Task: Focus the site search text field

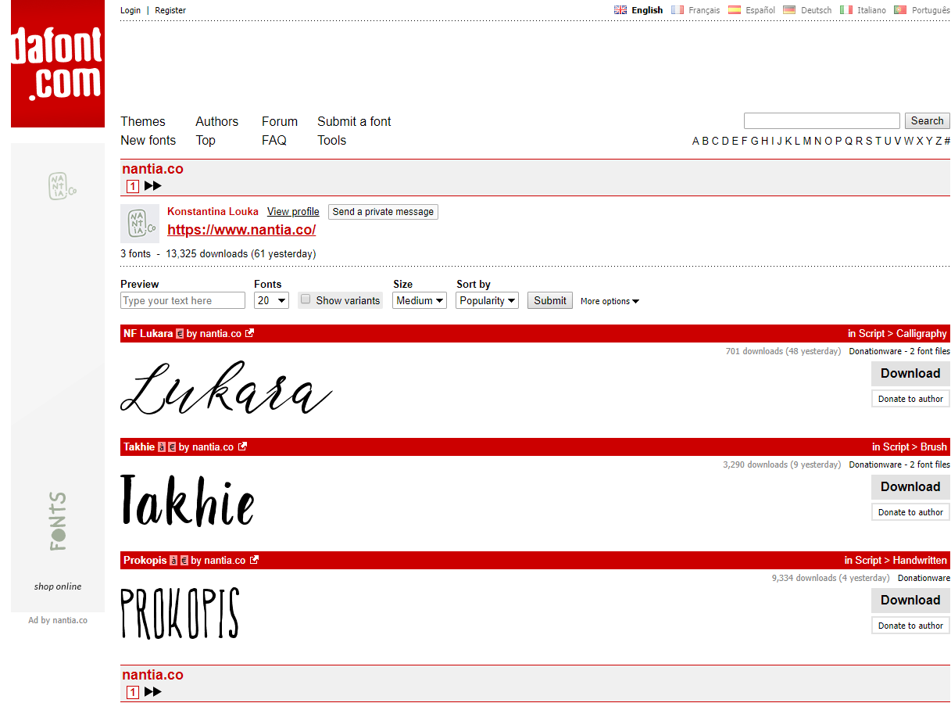Action: (x=822, y=120)
